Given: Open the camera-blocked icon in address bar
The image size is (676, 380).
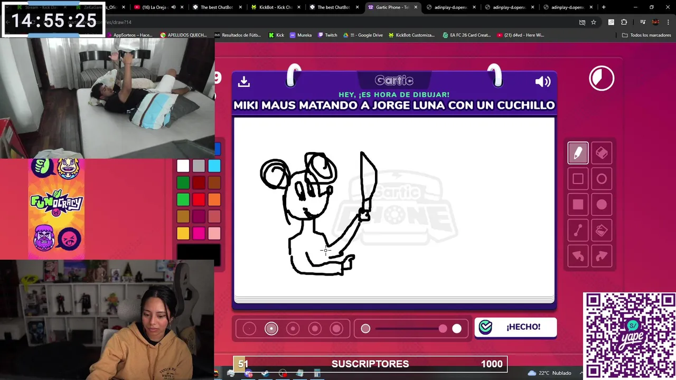Looking at the screenshot, I should (x=582, y=22).
